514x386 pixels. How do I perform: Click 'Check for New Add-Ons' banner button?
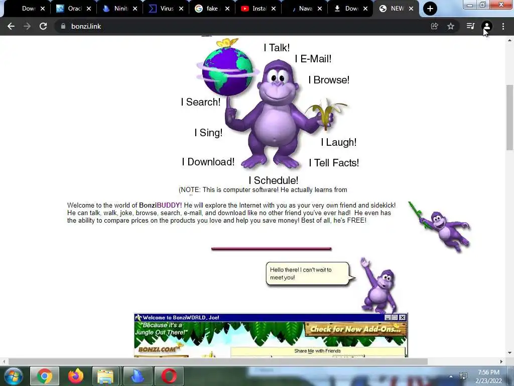pos(355,329)
